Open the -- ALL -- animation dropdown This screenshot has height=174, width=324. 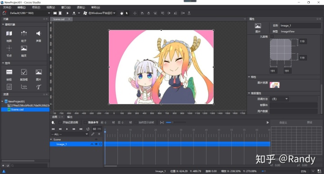pyautogui.click(x=69, y=134)
